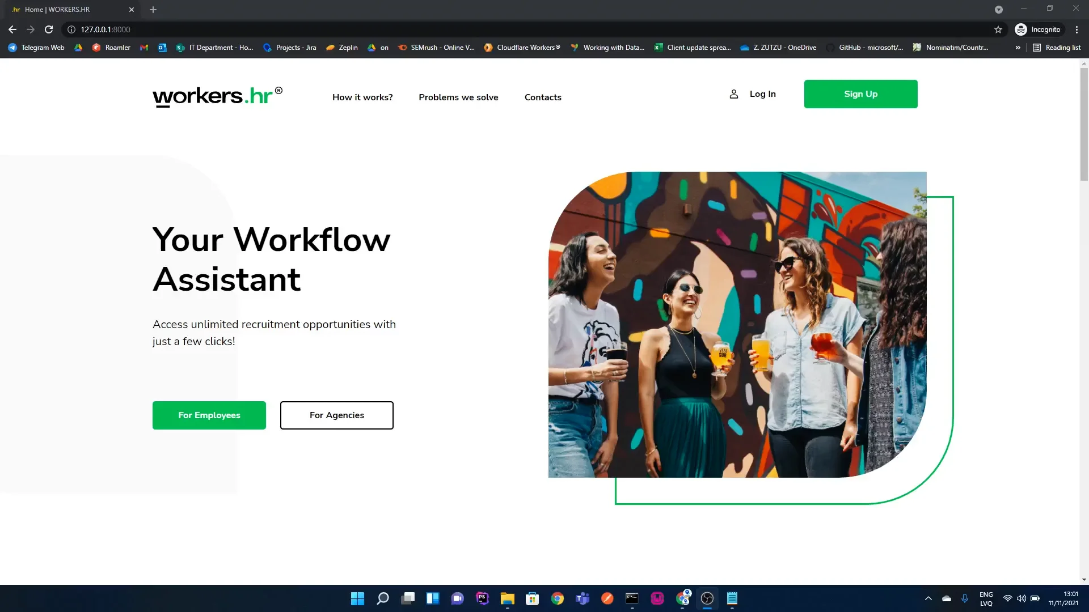Click the Log In link

pyautogui.click(x=762, y=94)
